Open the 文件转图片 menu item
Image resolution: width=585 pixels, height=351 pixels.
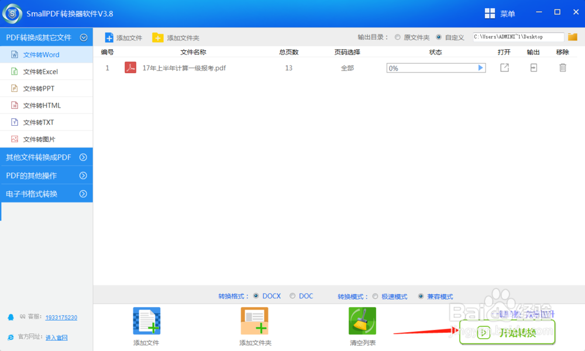tap(46, 139)
